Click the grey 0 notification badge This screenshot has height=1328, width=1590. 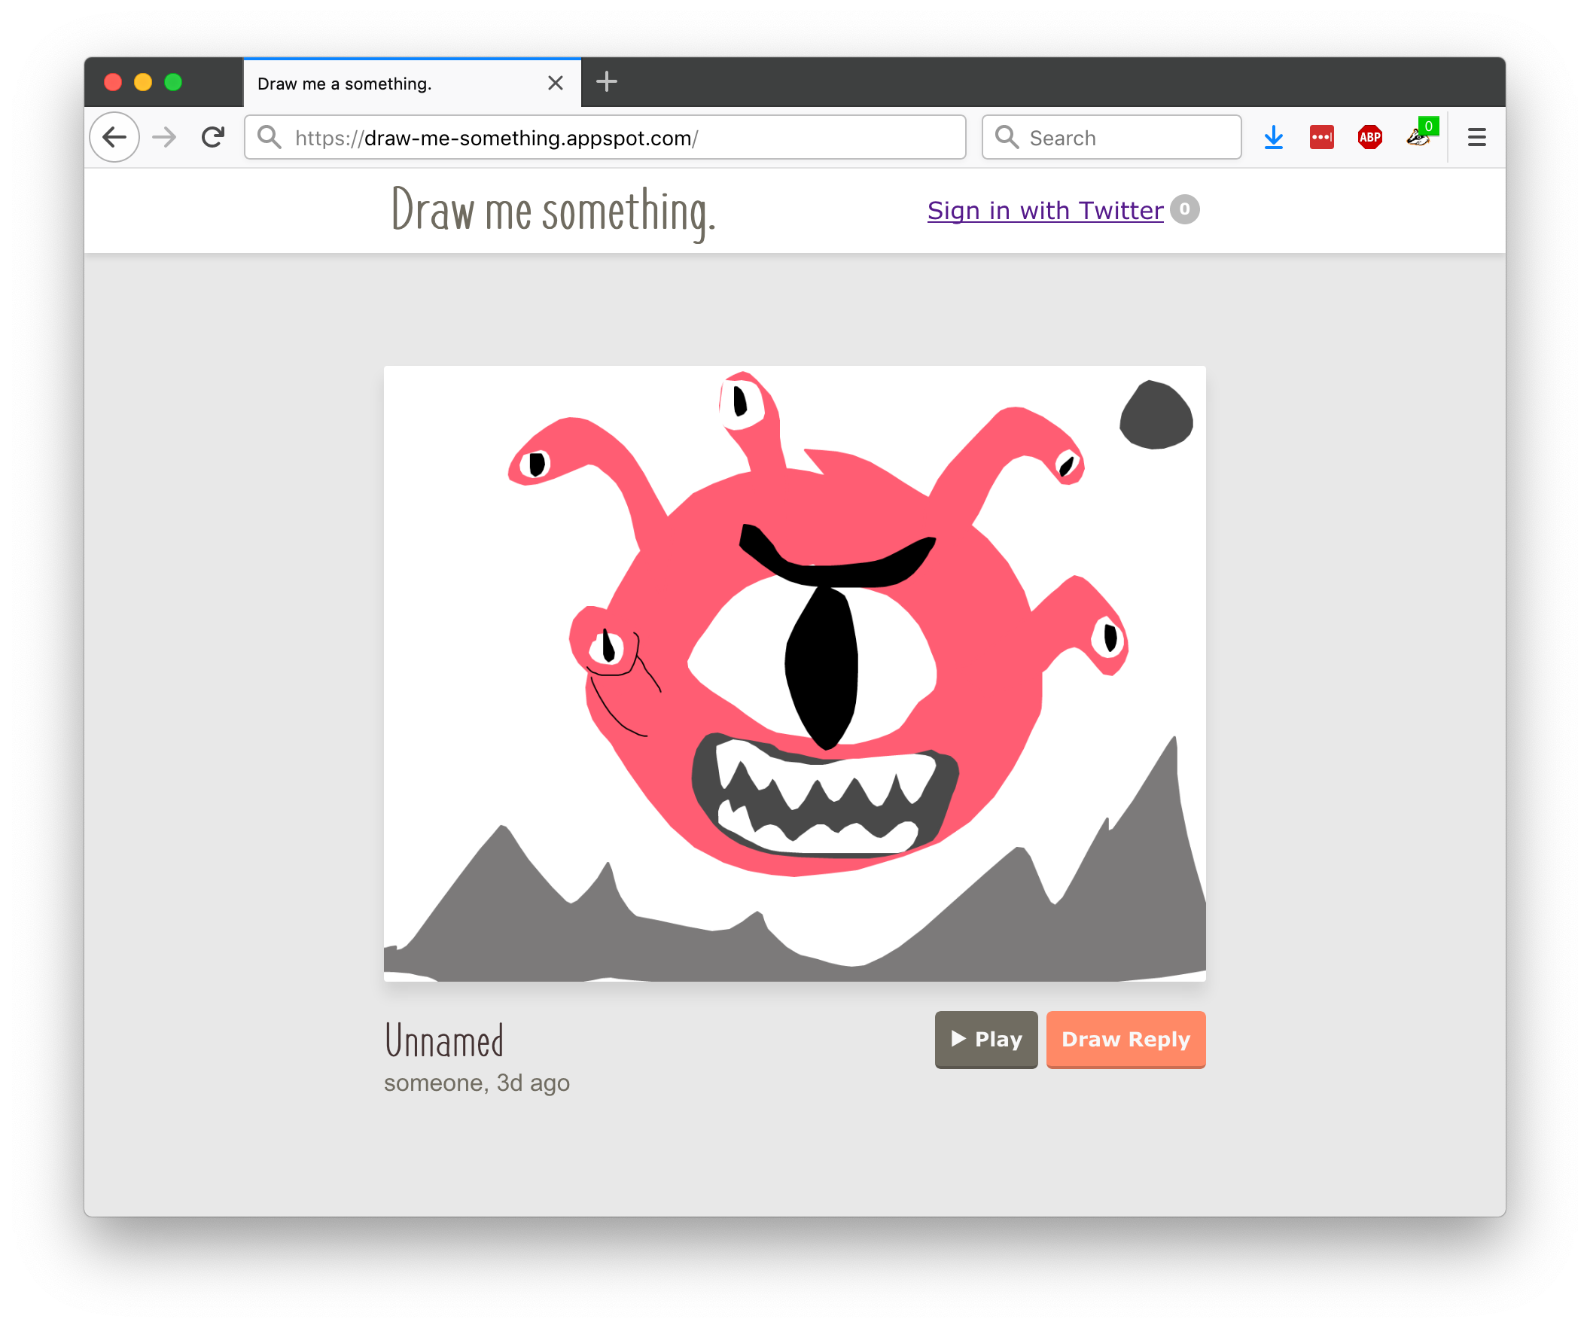click(x=1184, y=209)
